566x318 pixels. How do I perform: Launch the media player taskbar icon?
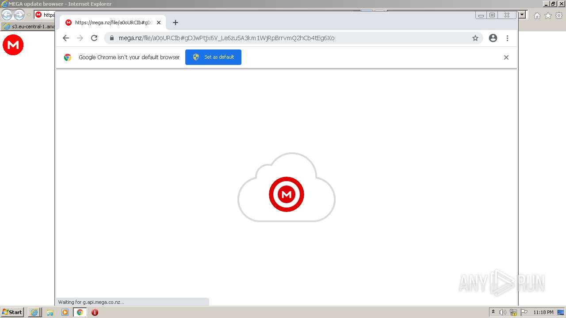click(65, 312)
